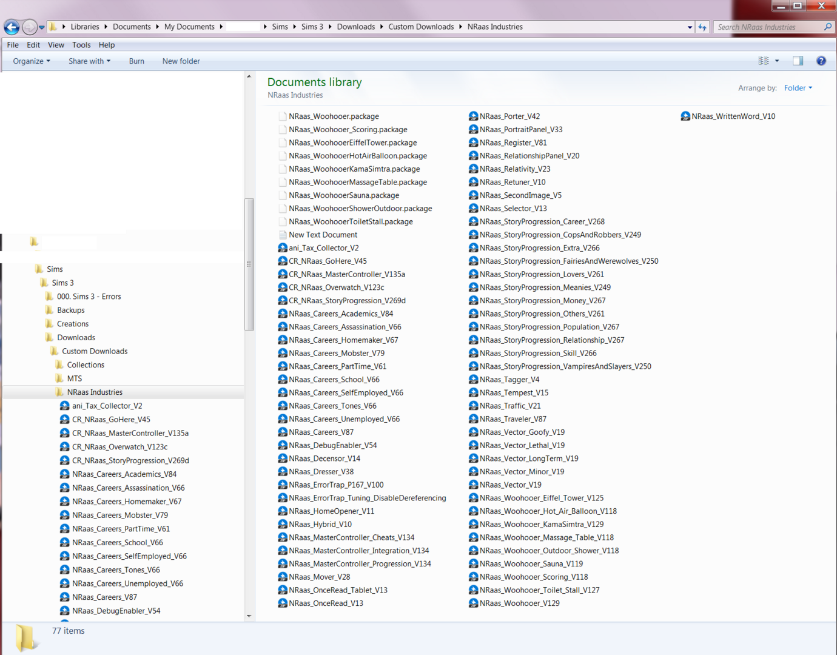The height and width of the screenshot is (655, 837).
Task: Click the NRaas_Porter_V42 file icon
Action: pyautogui.click(x=473, y=116)
